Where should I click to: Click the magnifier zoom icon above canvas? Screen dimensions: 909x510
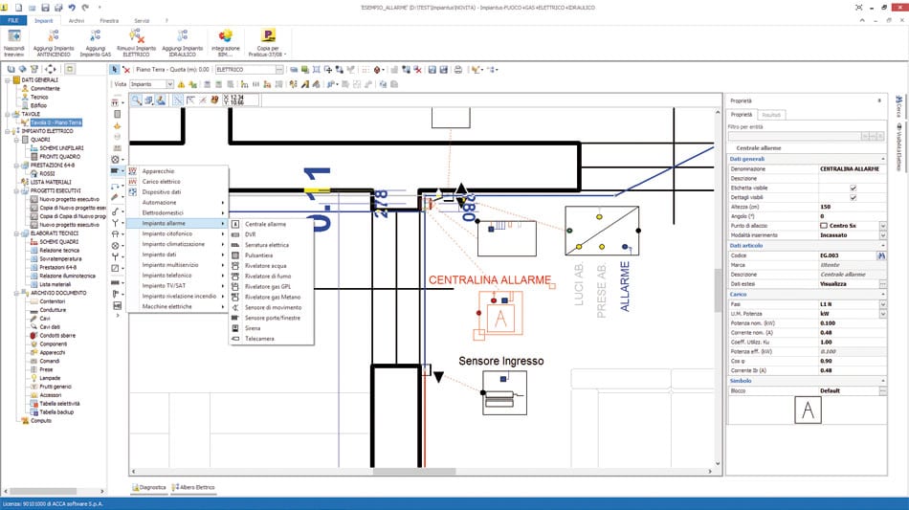tap(136, 100)
